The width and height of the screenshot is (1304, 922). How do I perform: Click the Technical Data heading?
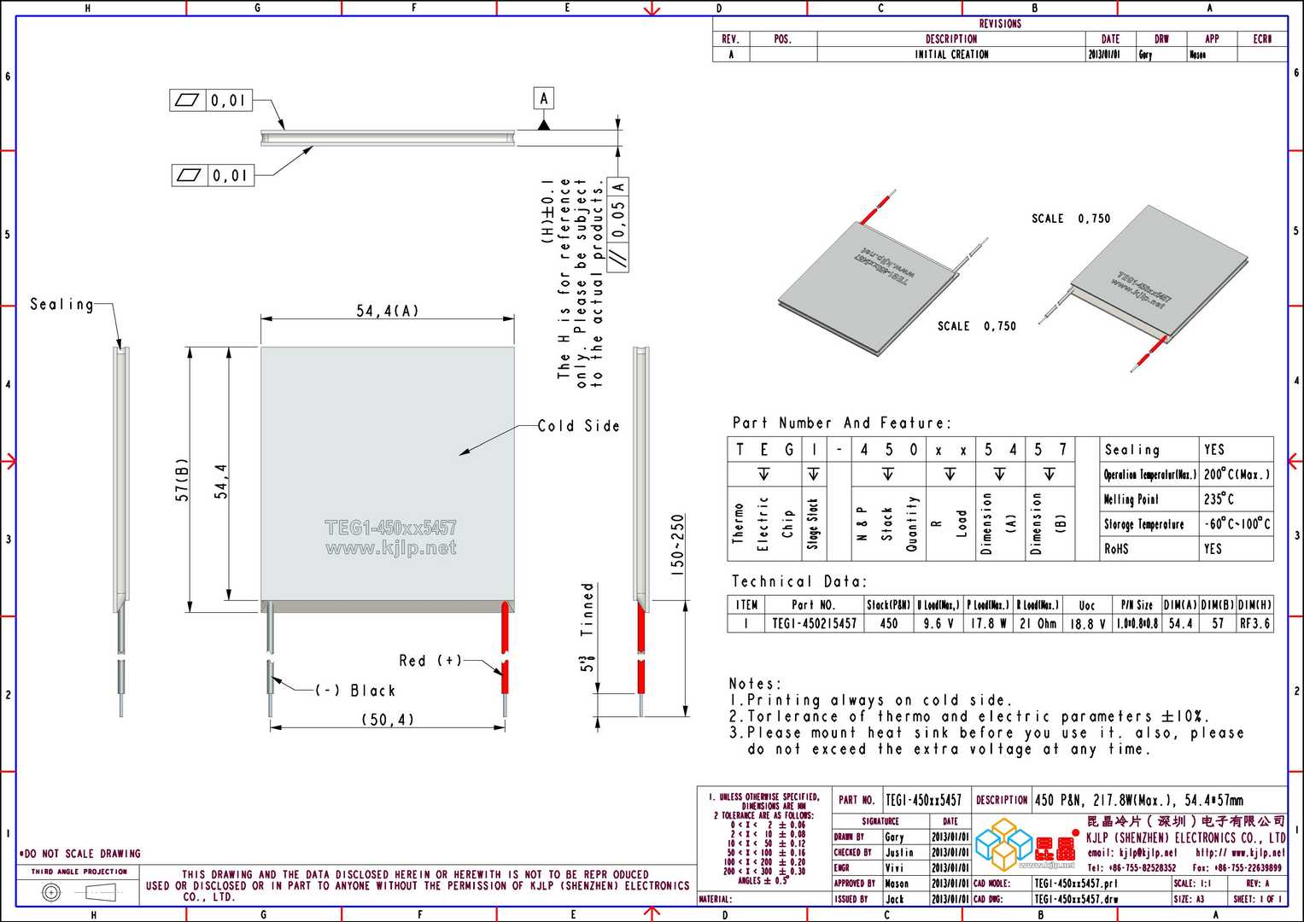coord(798,582)
